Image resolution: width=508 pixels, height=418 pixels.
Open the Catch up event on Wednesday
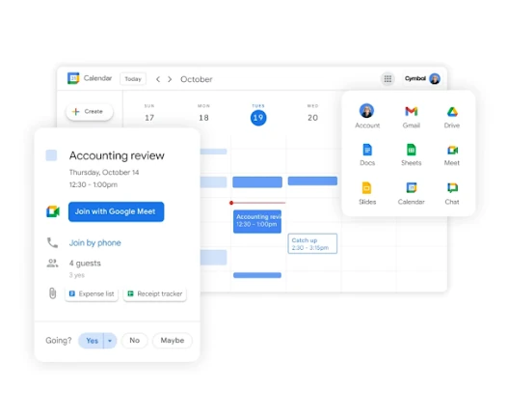point(312,243)
